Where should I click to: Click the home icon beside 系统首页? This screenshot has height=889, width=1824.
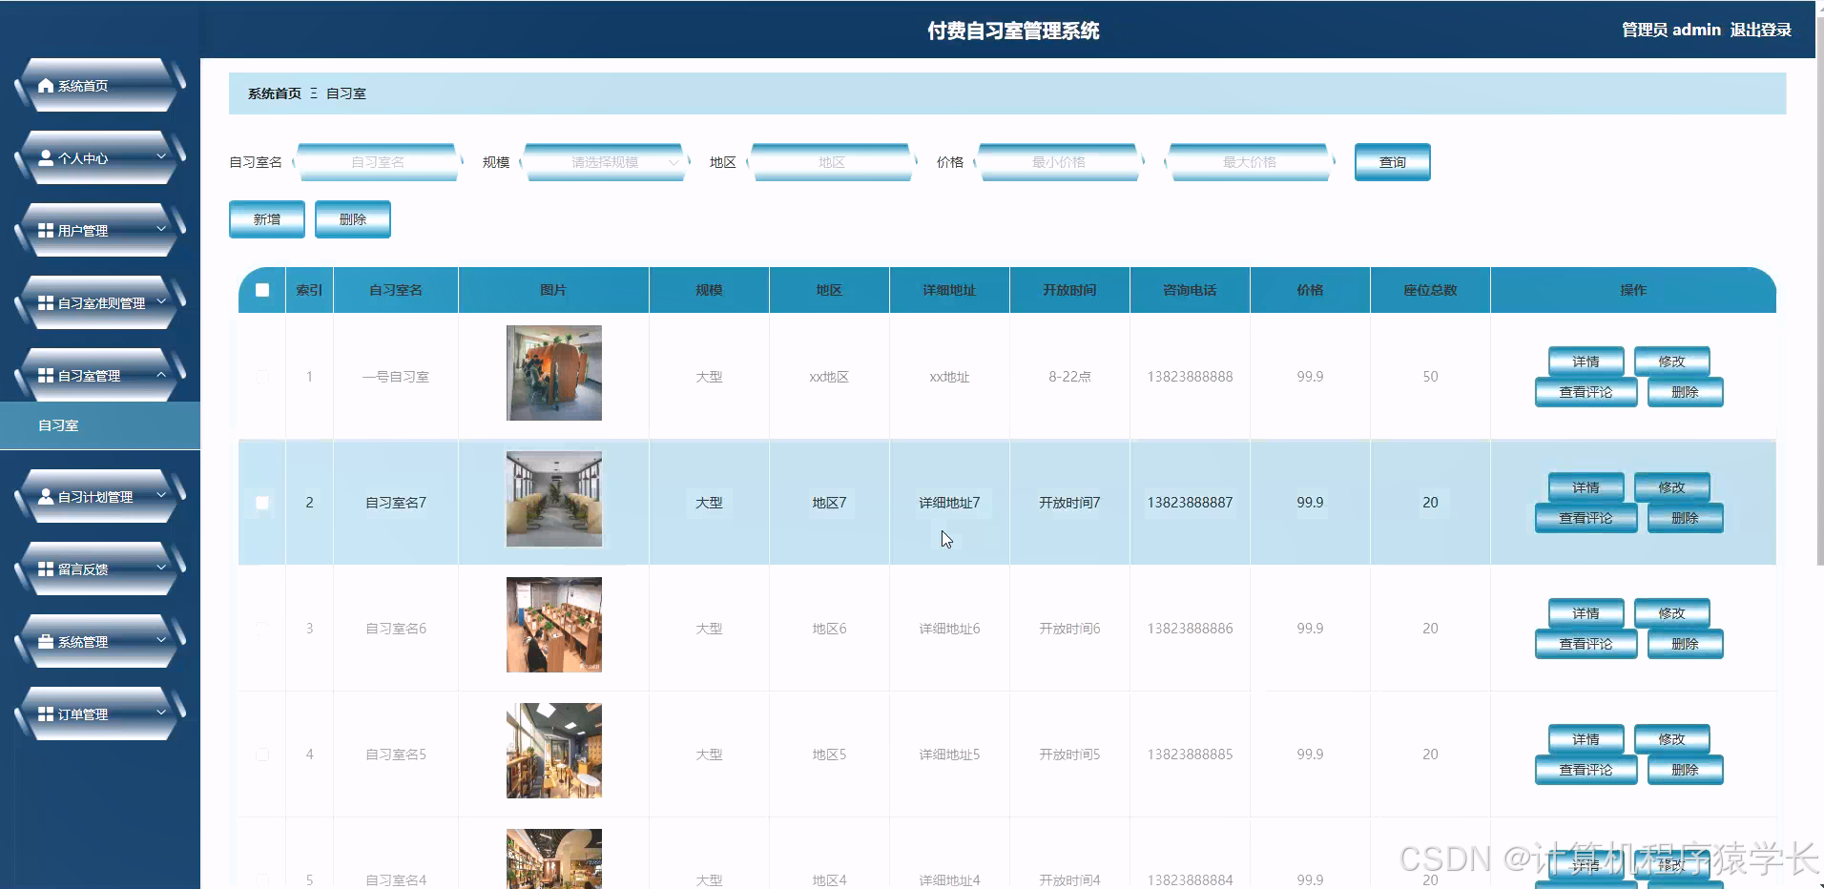46,86
